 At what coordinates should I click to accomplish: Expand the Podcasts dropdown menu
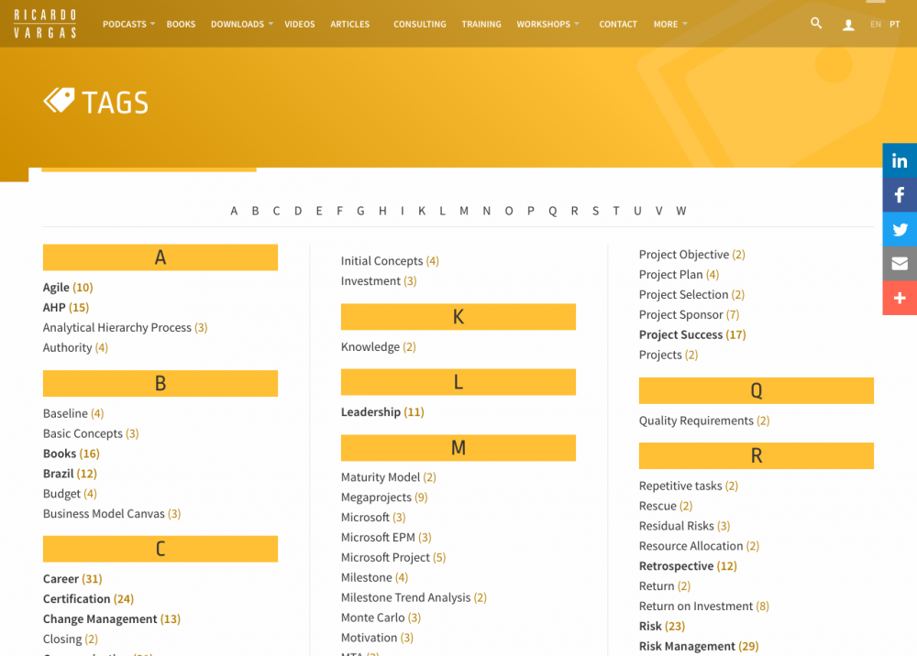coord(128,25)
